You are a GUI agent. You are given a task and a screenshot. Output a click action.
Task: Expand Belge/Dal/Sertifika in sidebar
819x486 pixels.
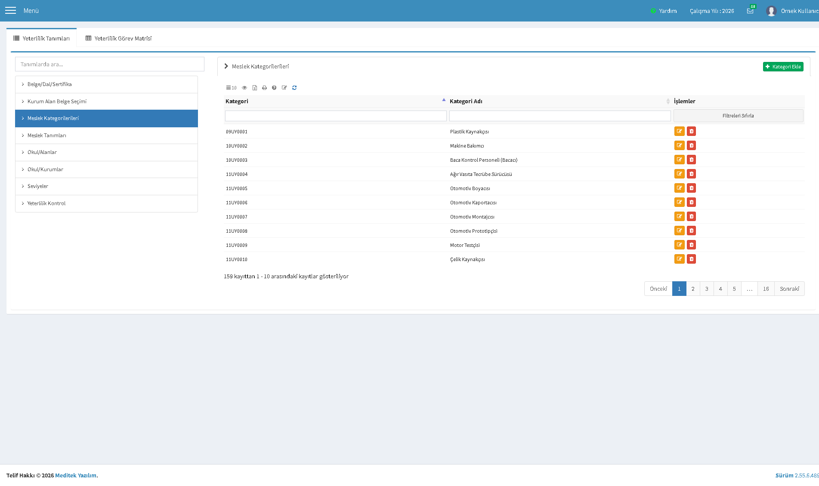(x=106, y=84)
